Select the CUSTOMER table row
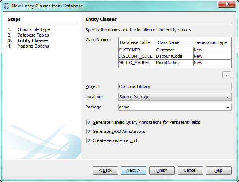Image resolution: width=239 pixels, height=182 pixels. 137,50
